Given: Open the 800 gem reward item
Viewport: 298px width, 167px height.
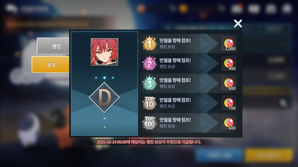Looking at the screenshot, I should coord(229,83).
